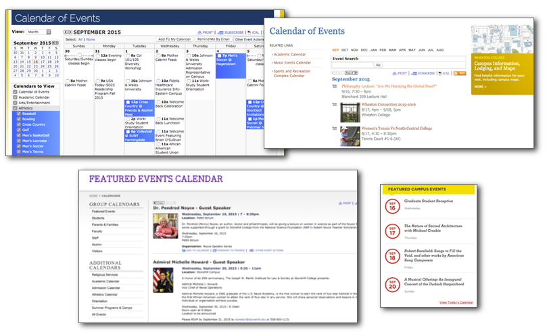547x336 pixels.
Task: Click View Today's Calendar link
Action: point(456,302)
